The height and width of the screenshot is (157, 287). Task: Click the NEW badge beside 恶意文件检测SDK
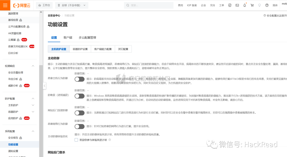click(x=32, y=46)
